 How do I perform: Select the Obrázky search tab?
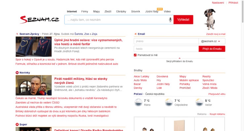121,12
